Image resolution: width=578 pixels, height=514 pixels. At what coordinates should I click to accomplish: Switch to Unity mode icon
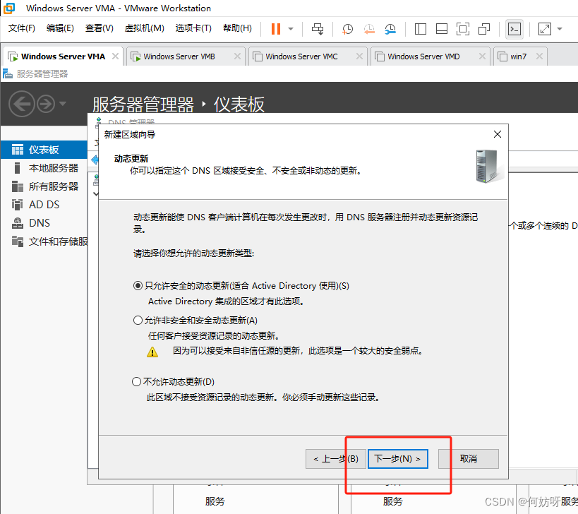[x=484, y=29]
